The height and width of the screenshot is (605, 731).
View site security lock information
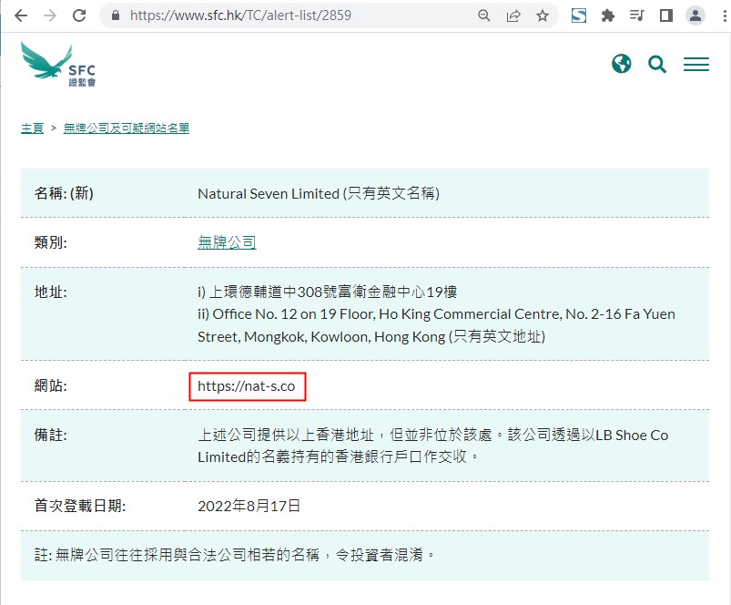click(115, 15)
